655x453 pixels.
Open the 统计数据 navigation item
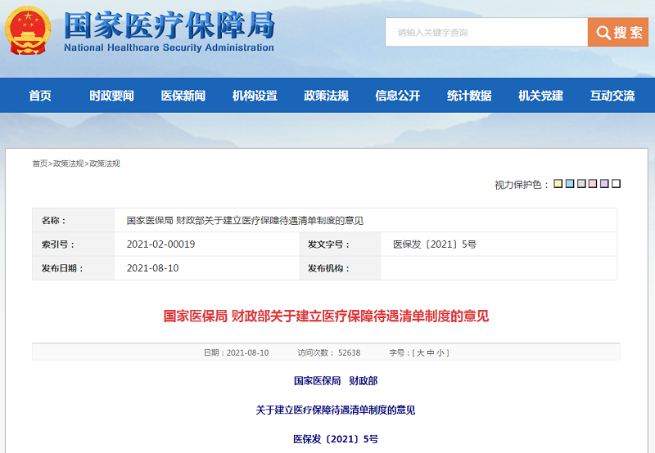(469, 96)
